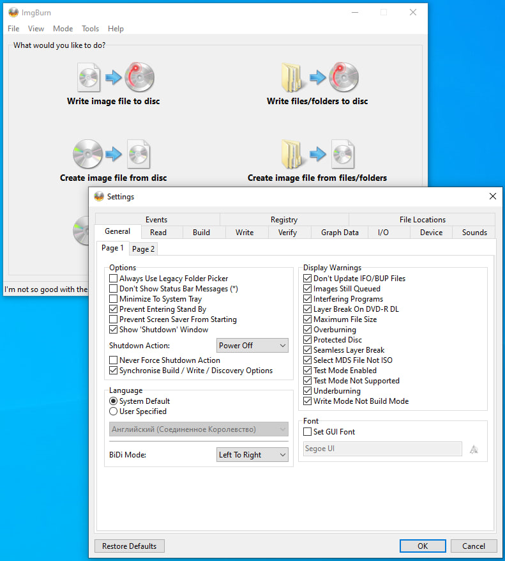
Task: Uncheck Select MDS File Not ISO warning
Action: [307, 360]
